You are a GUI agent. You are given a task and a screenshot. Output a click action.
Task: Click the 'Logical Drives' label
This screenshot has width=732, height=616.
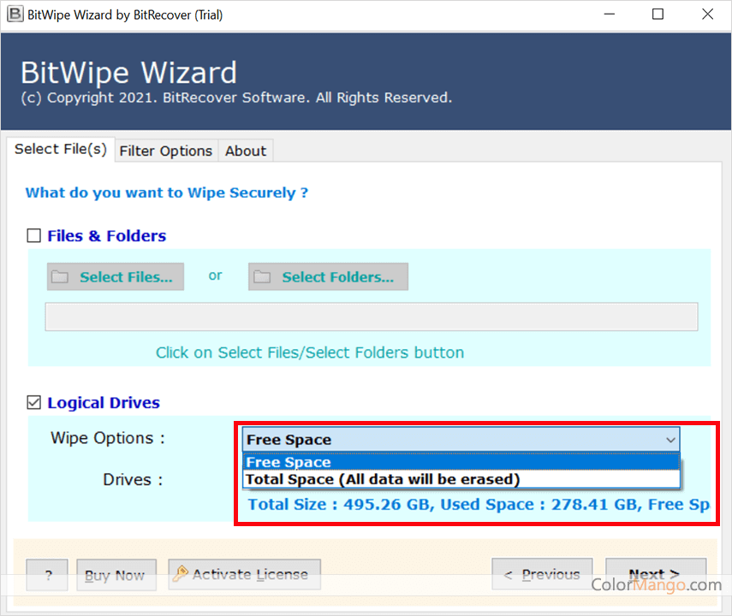104,403
